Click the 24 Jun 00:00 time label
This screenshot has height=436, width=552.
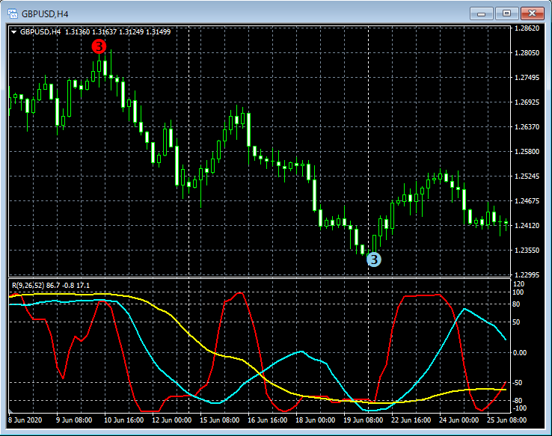459,420
